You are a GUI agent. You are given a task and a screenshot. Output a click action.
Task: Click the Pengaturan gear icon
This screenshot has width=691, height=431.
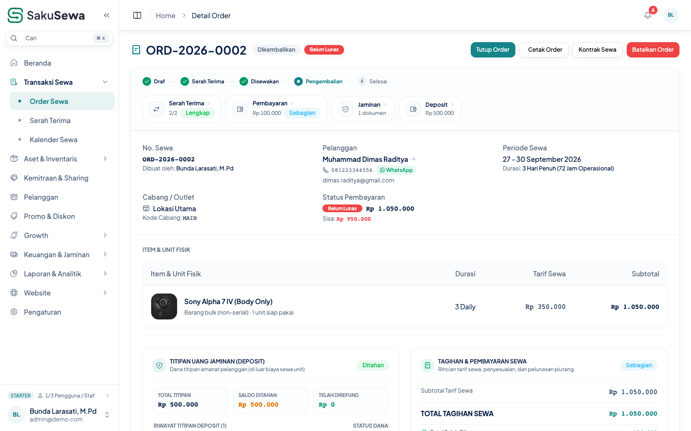[x=14, y=312]
